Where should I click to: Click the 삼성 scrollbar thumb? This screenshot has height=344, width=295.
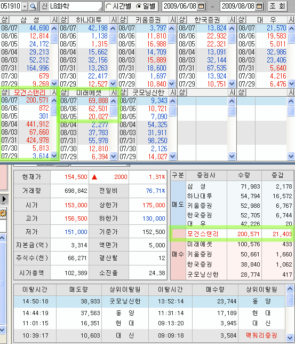click(x=54, y=38)
